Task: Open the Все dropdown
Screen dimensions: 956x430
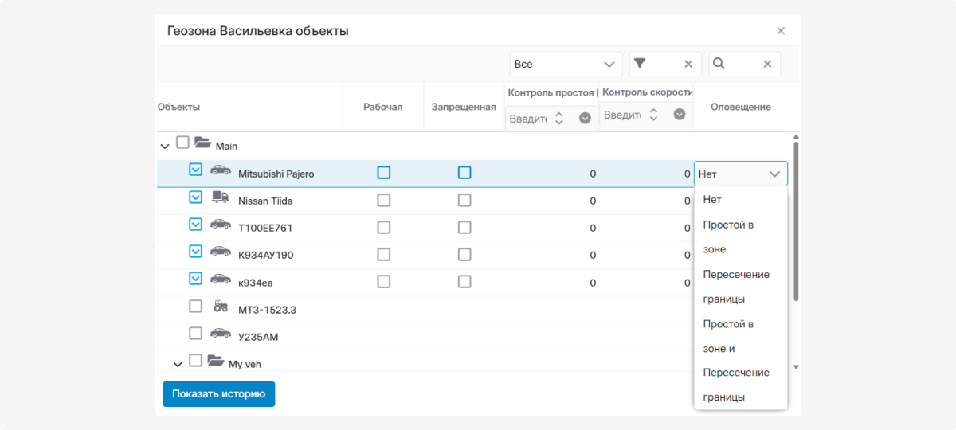Action: click(566, 64)
